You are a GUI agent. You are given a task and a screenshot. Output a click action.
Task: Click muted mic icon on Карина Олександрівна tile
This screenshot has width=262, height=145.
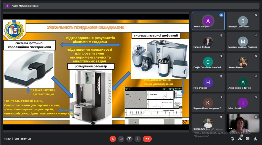click(x=221, y=97)
